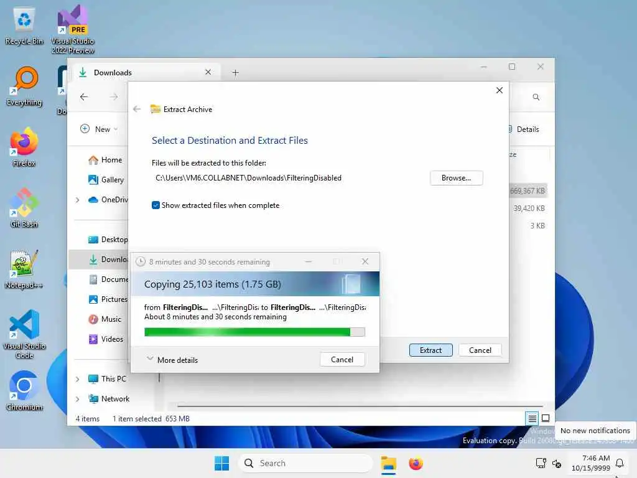Open Visual Studio 2022 Preview shortcut
The image size is (637, 478).
(x=73, y=29)
